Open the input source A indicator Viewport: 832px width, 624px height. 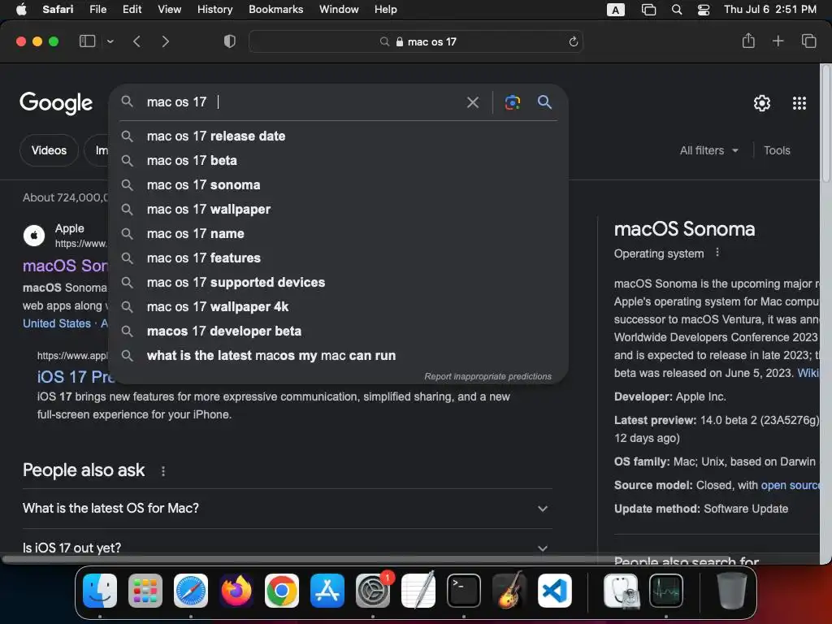[616, 10]
